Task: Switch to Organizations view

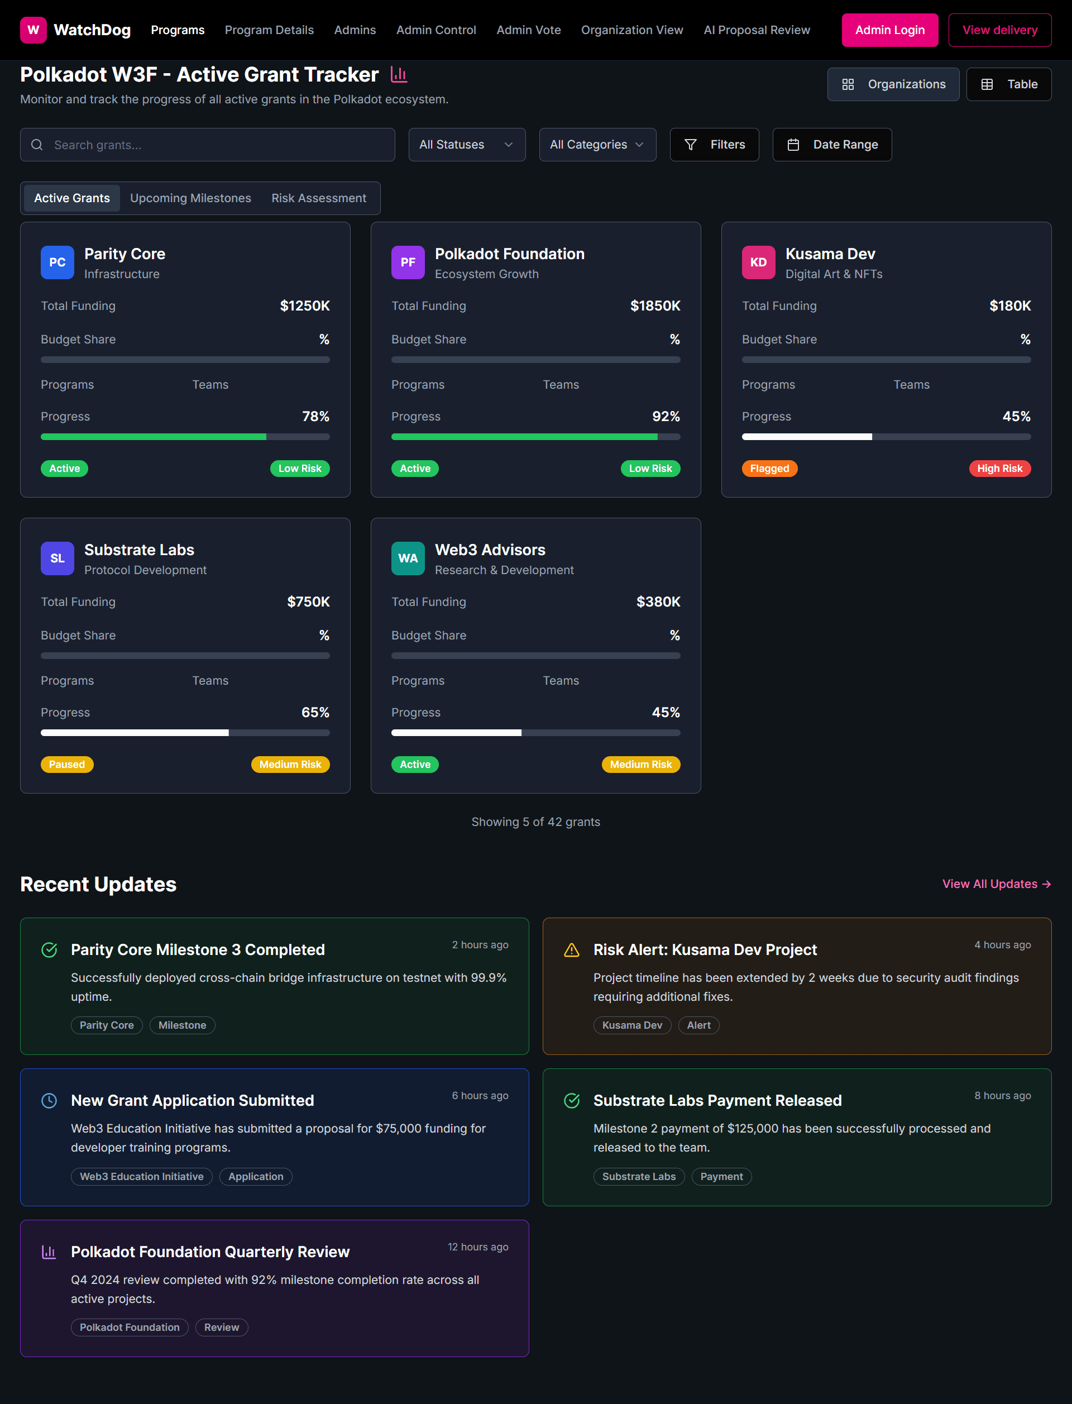Action: click(893, 84)
